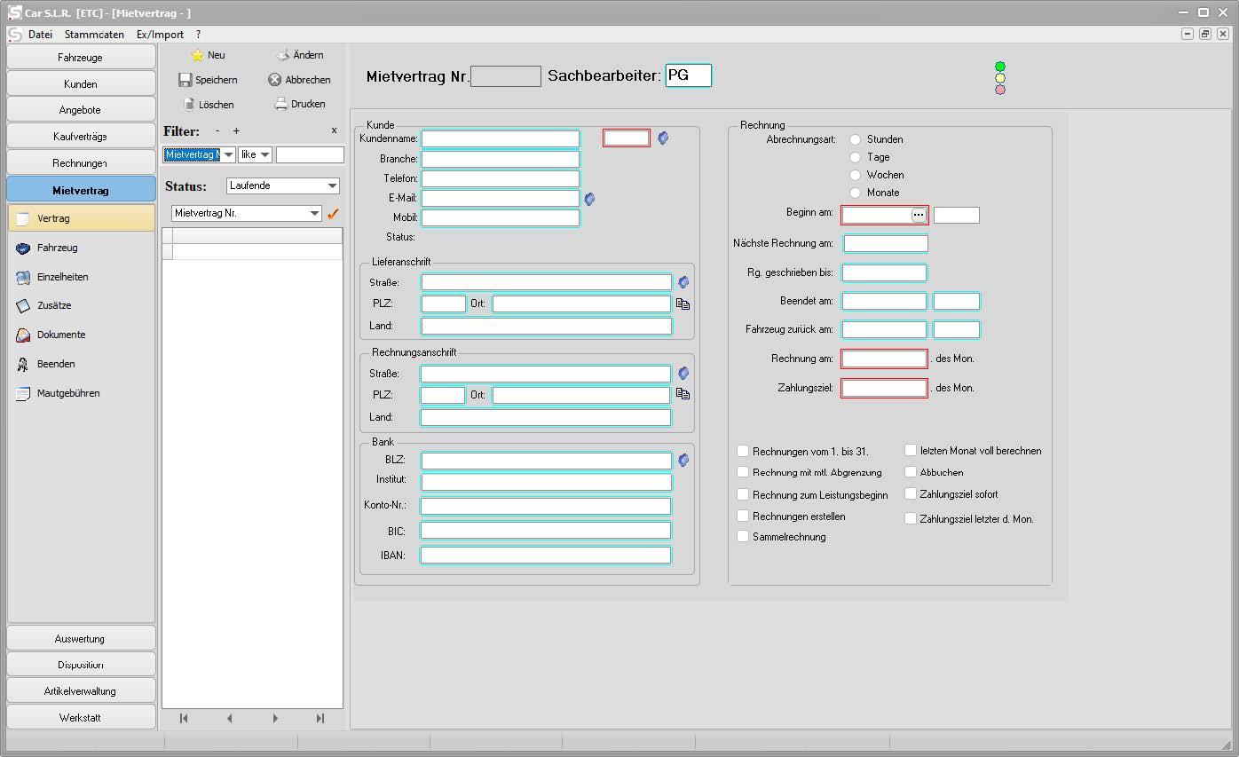The height and width of the screenshot is (757, 1239).
Task: Click the green status light indicator
Action: pos(1000,67)
